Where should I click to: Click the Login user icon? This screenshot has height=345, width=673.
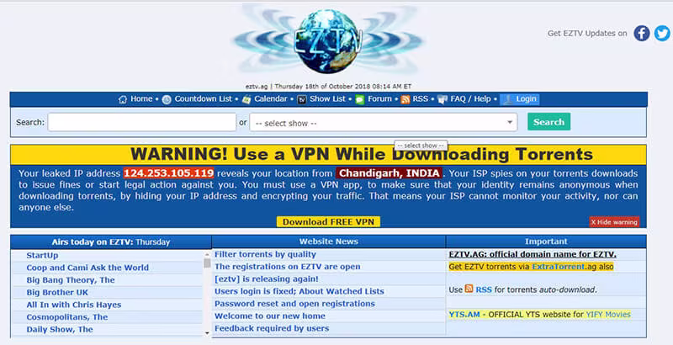(x=508, y=99)
